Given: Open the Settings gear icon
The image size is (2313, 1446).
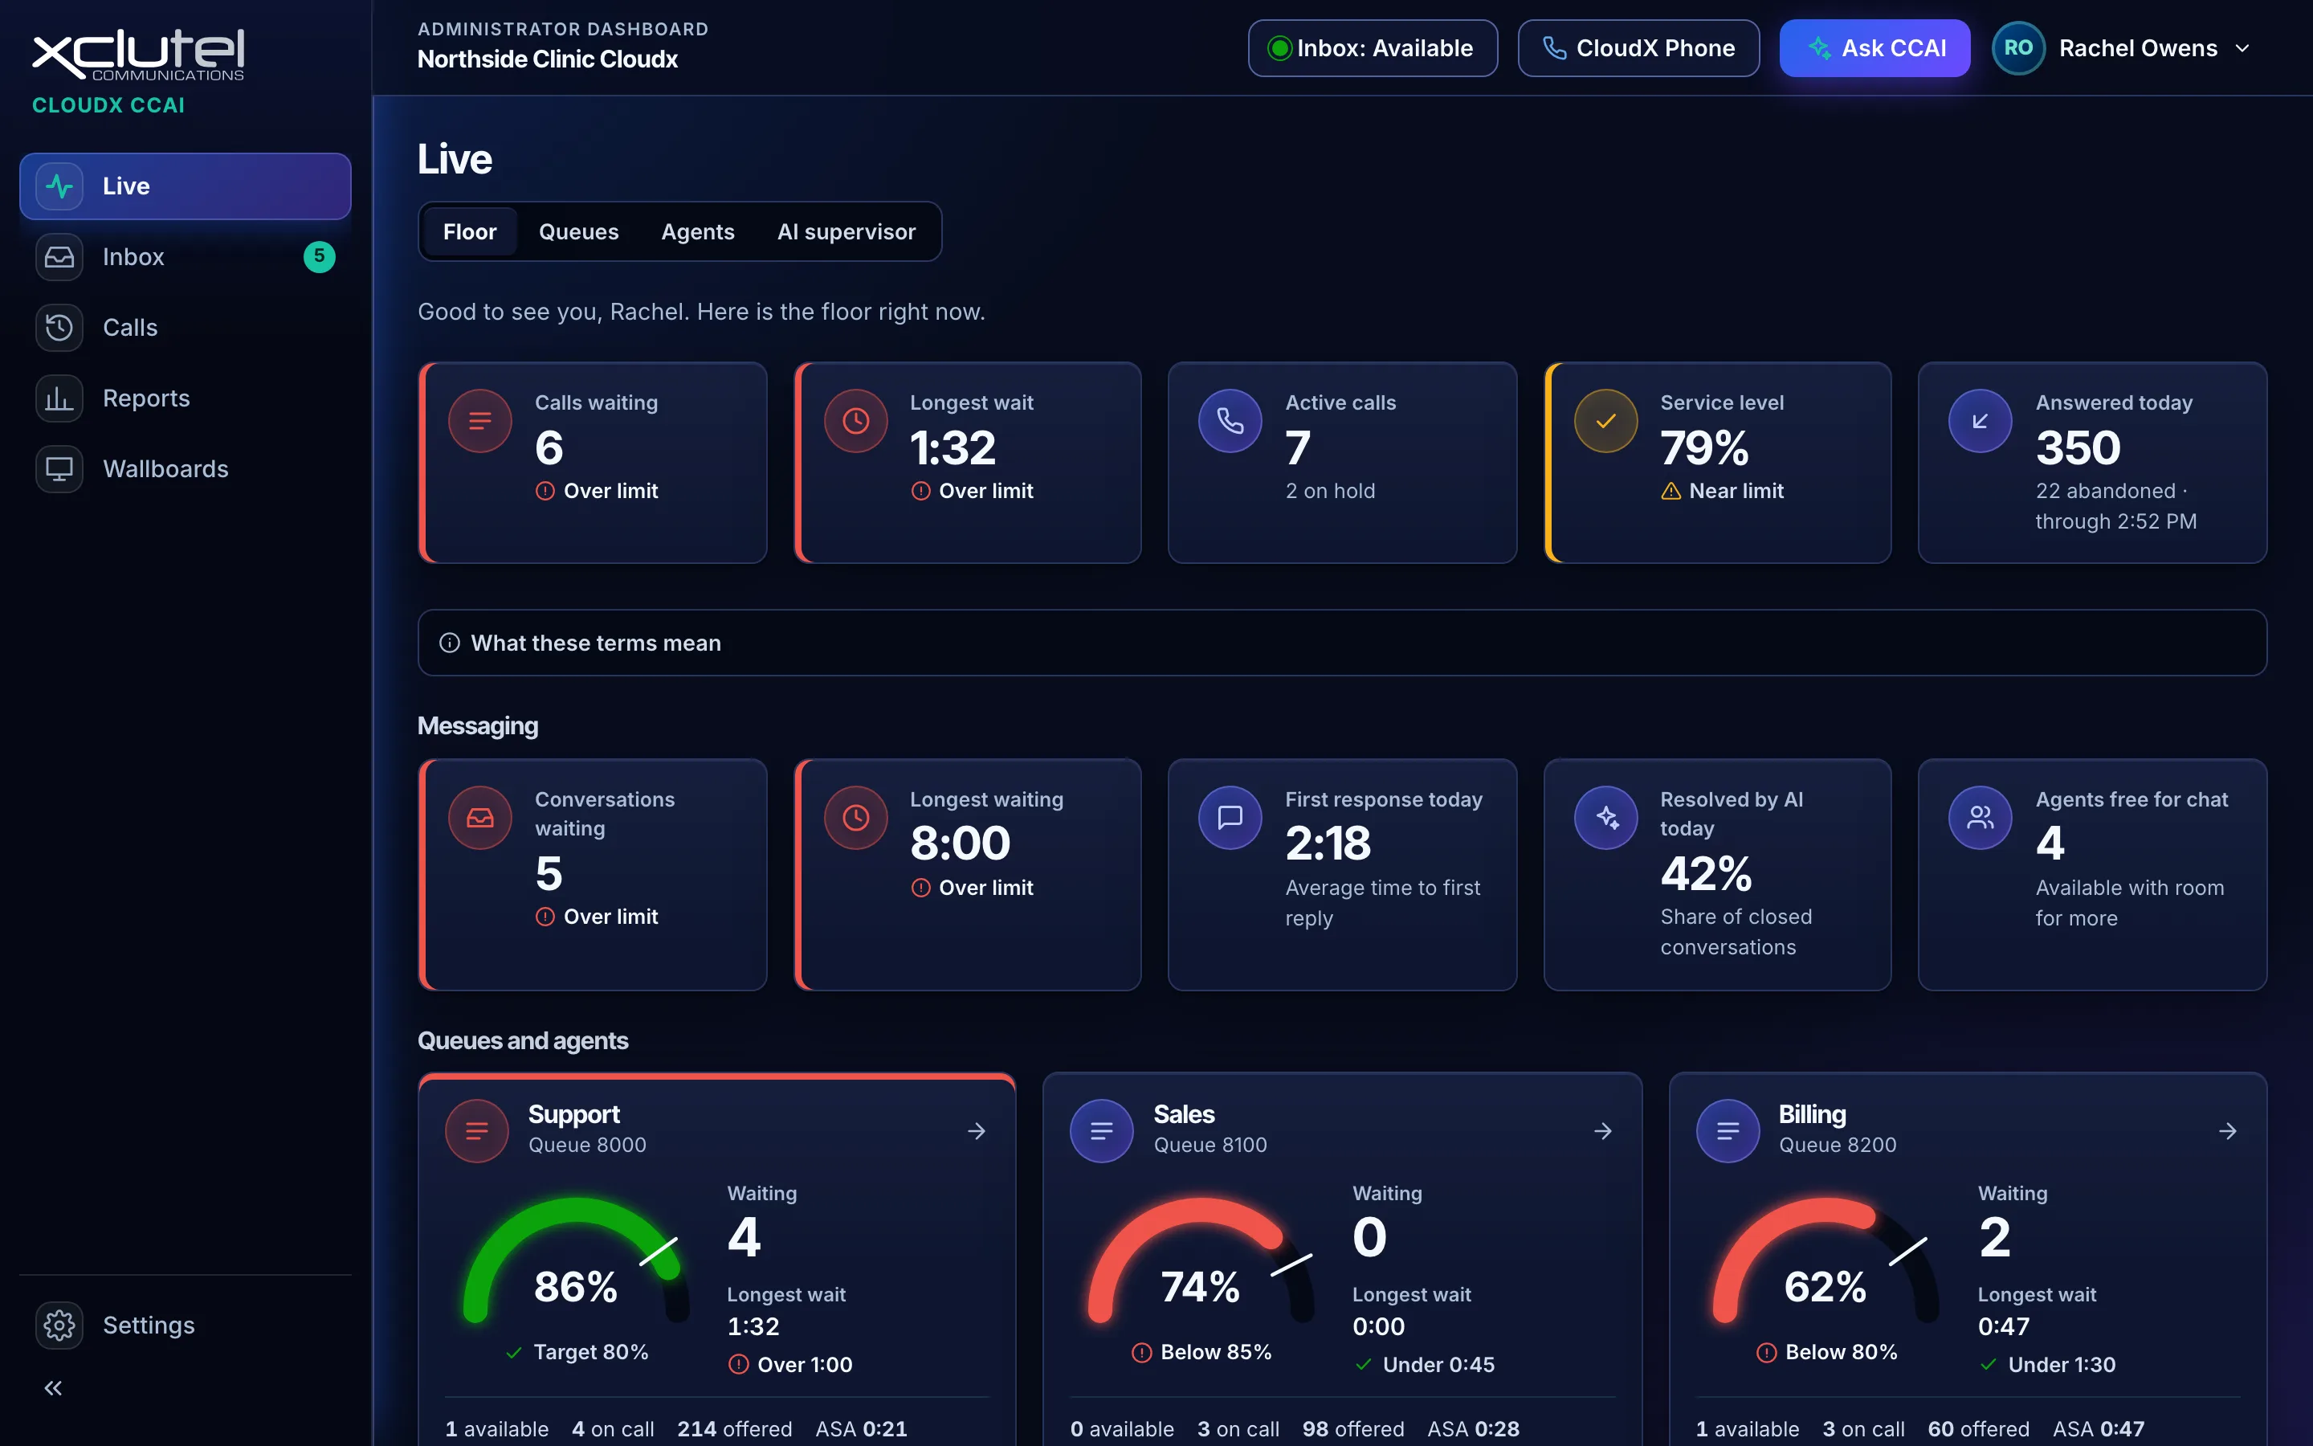Looking at the screenshot, I should click(59, 1325).
